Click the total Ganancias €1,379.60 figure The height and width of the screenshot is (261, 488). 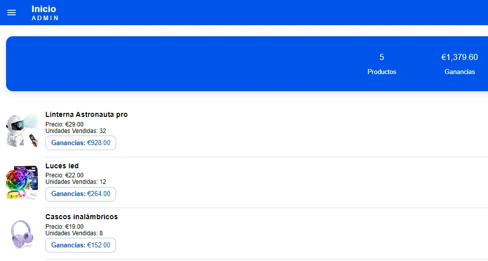click(x=459, y=57)
